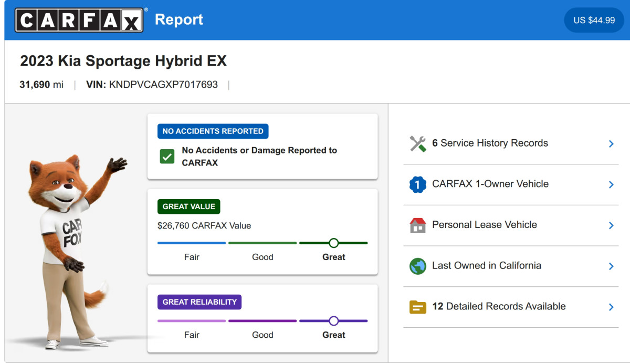Image resolution: width=630 pixels, height=363 pixels.
Task: Expand the Personal Lease Vehicle chevron
Action: coord(611,225)
